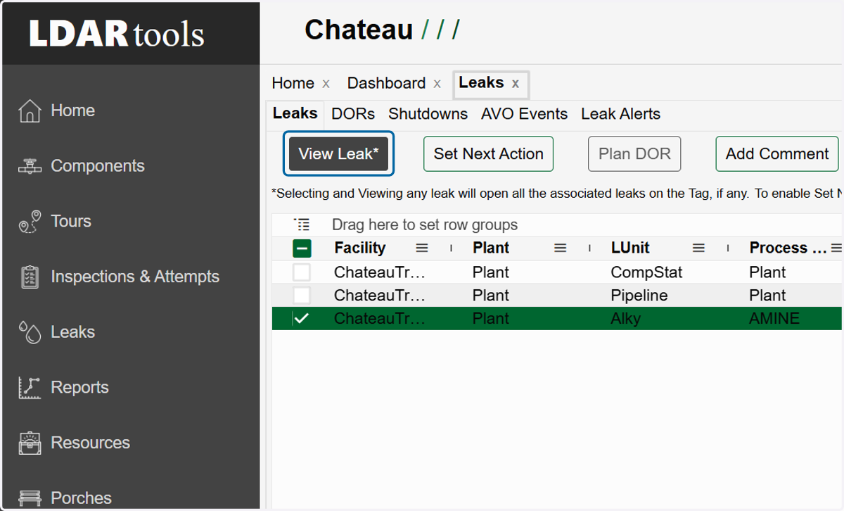Screen dimensions: 844x511
Task: Click the Reports chart icon
Action: 30,388
